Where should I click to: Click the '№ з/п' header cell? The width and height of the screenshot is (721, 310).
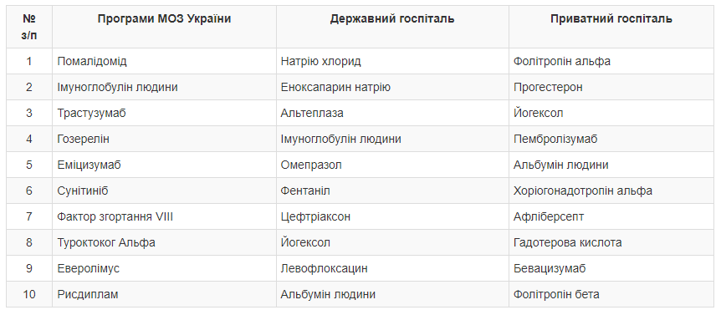point(29,27)
